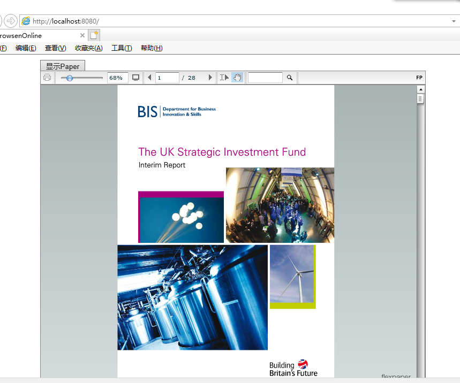Click the browser forward arrow button
460x383 pixels.
(11, 21)
